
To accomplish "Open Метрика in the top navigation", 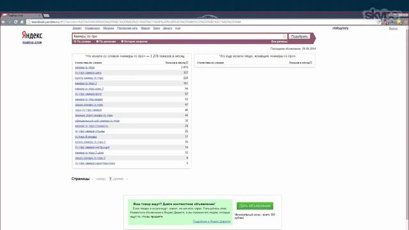I will pos(108,28).
